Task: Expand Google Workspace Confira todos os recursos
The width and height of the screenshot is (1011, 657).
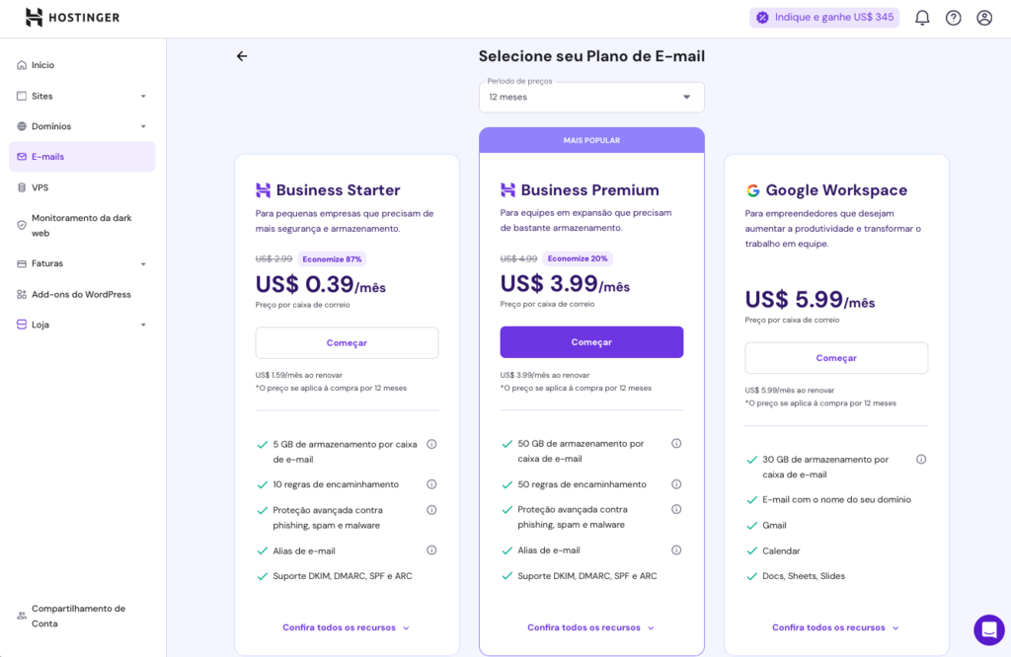Action: coord(835,627)
